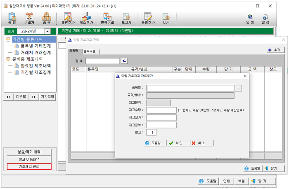Screen dimensions: 289x189
Task: Open the 일정 calendar icon
Action: pyautogui.click(x=250, y=19)
